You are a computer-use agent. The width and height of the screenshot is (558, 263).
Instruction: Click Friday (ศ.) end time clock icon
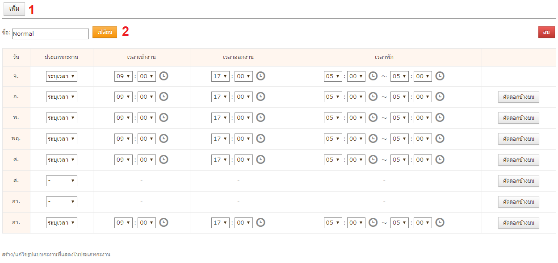[261, 159]
